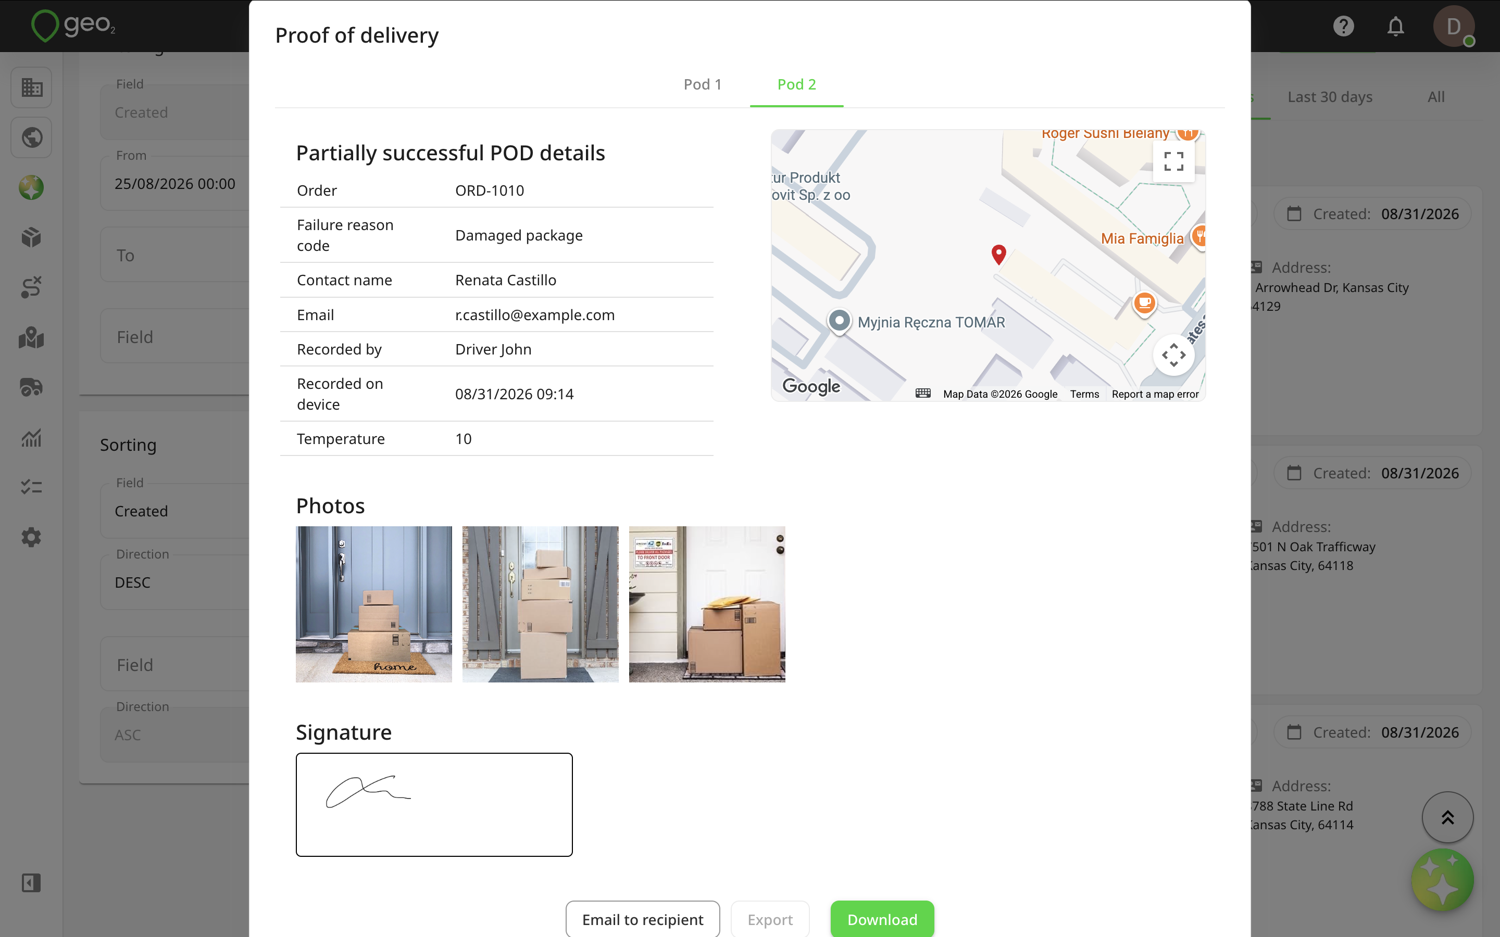
Task: Open the globe sidebar icon
Action: click(31, 137)
